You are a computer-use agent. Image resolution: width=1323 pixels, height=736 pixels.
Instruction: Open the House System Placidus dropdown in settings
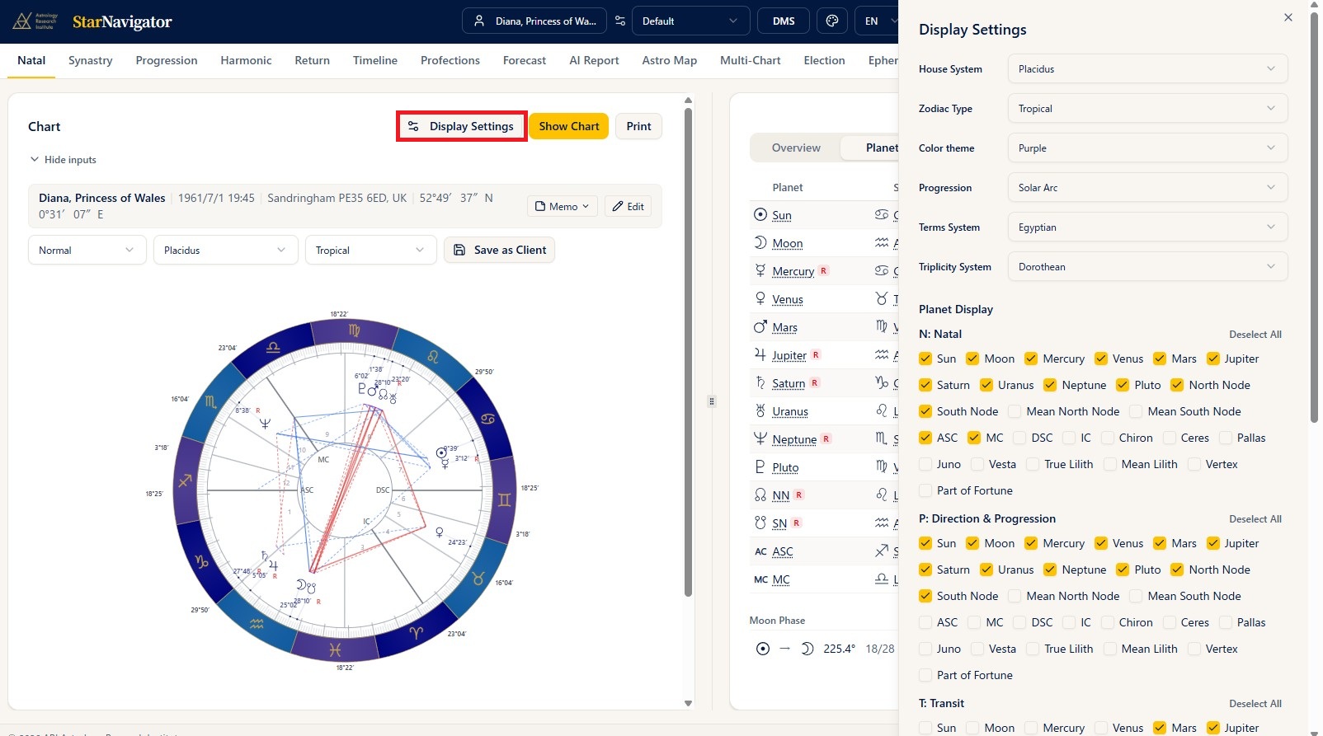click(1147, 69)
